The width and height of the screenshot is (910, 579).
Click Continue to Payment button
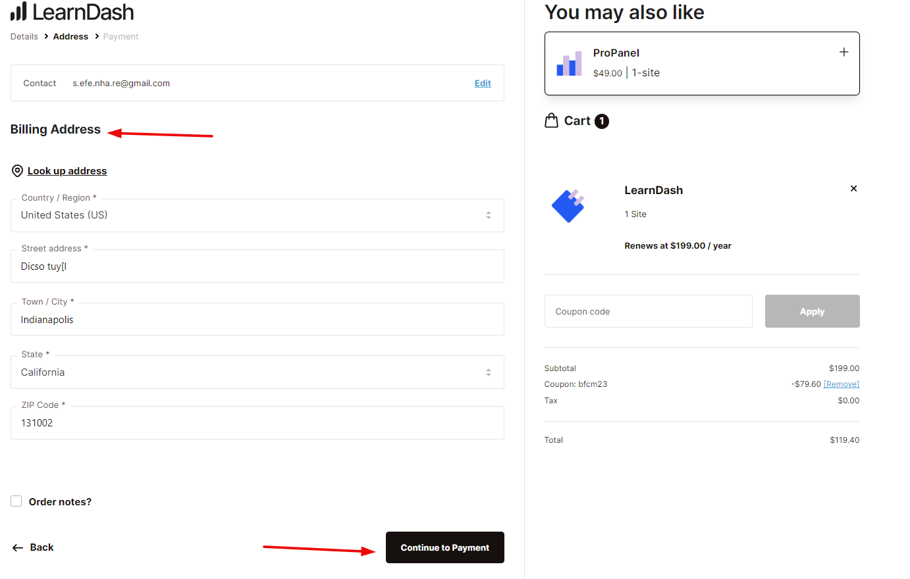tap(444, 547)
